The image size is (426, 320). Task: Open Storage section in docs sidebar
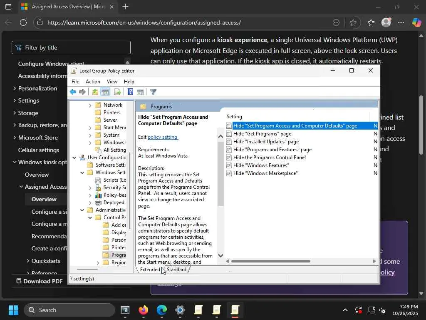point(28,113)
